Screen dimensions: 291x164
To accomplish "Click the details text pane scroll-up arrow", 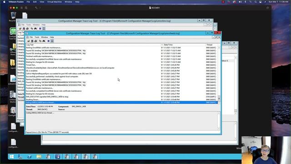I will tap(219, 113).
